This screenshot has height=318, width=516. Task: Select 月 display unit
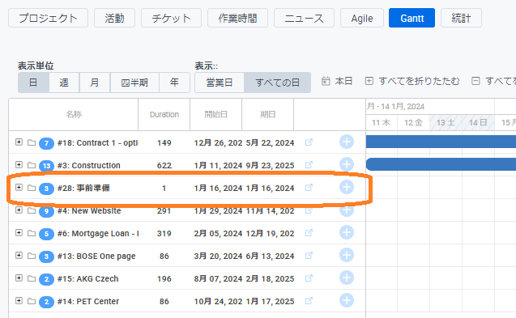click(95, 83)
